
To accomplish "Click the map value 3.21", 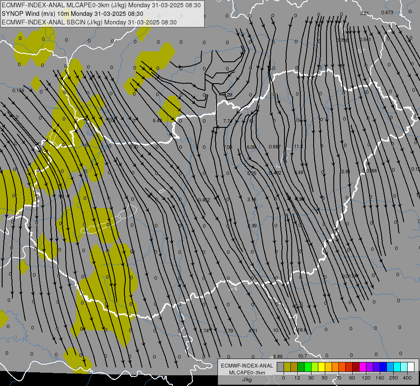I will (364, 13).
